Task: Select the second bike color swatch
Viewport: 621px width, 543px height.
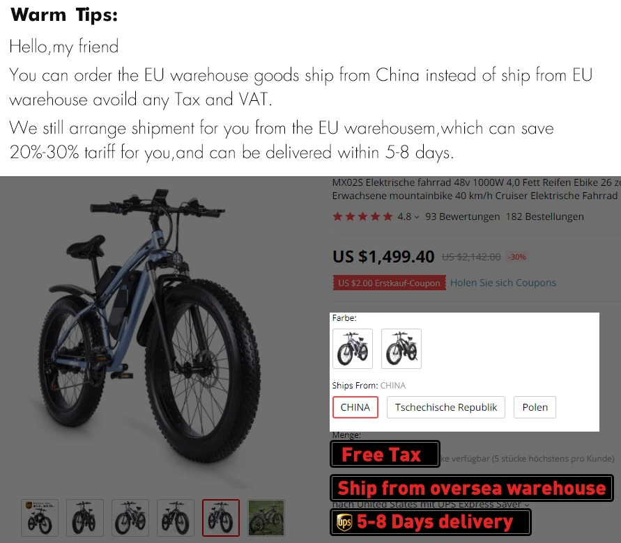Action: pyautogui.click(x=401, y=349)
